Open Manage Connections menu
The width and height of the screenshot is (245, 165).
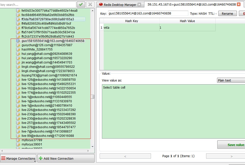(x=18, y=158)
